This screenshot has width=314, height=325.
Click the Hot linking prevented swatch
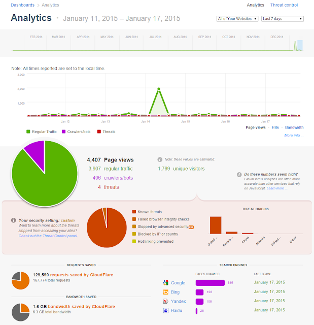(134, 241)
